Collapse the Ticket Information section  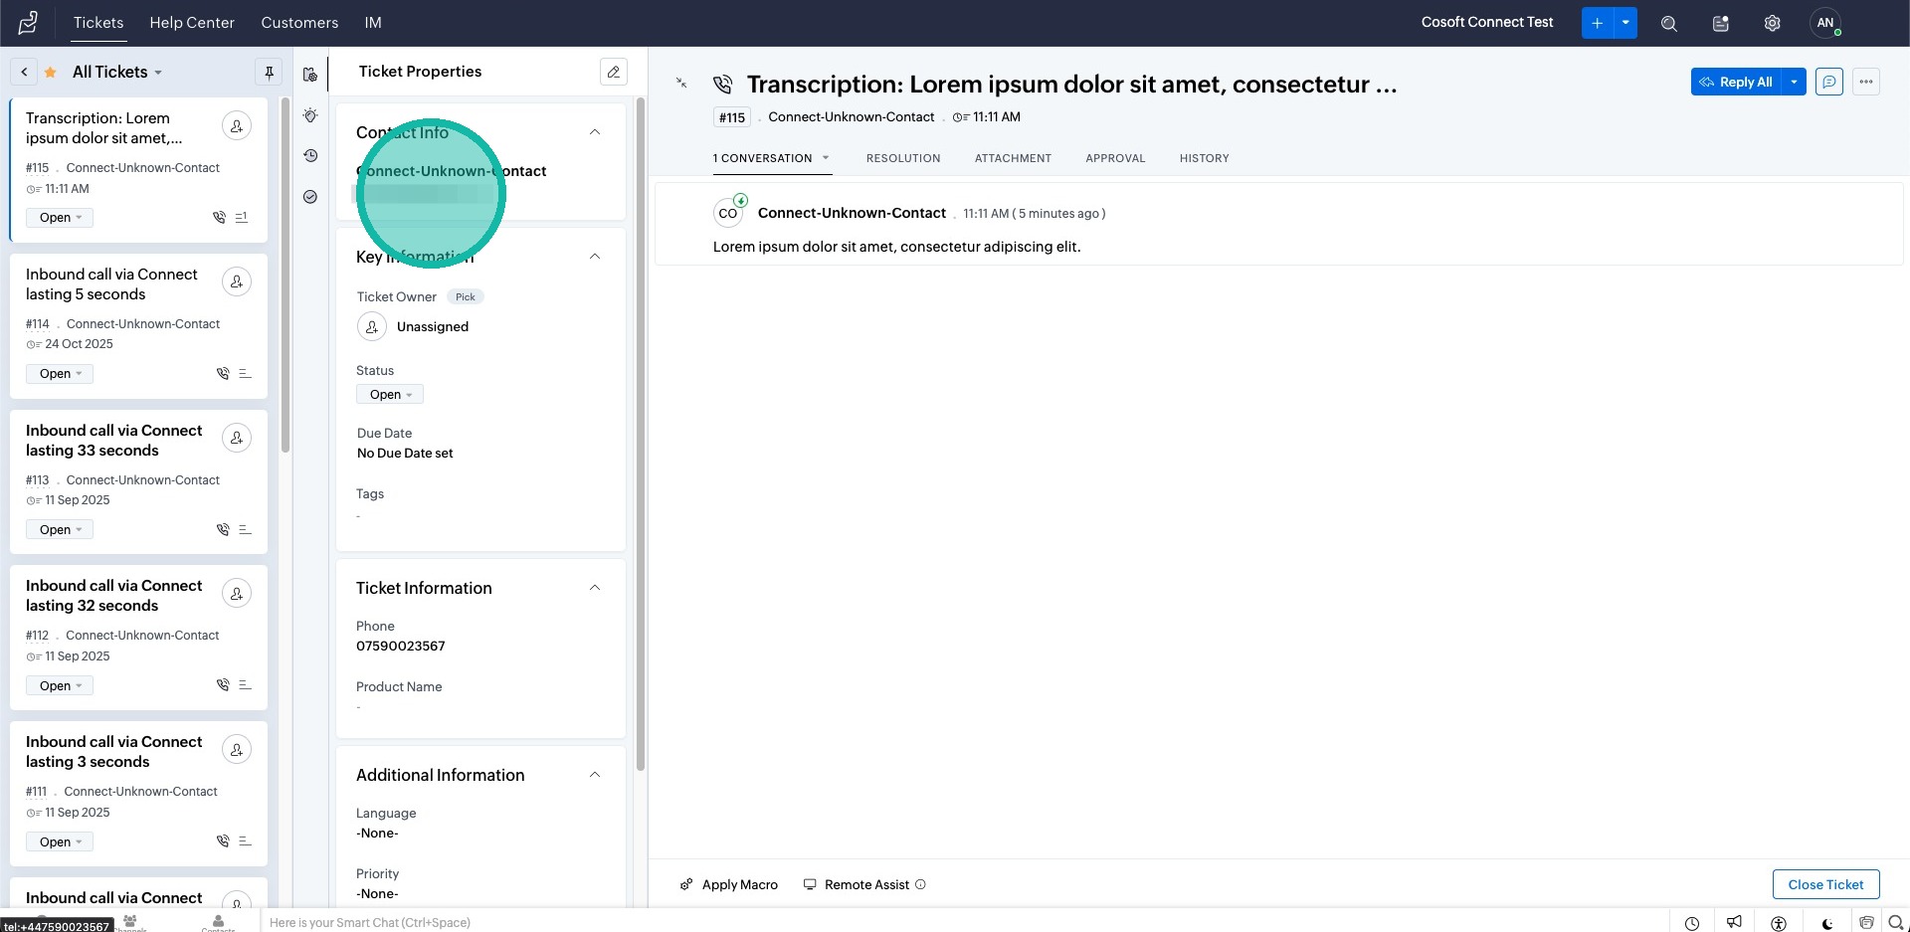click(595, 588)
